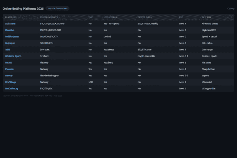Select the BTC/ETH/SOL/DOGE/XRP deposits cell
The width and height of the screenshot is (237, 158).
click(x=52, y=24)
